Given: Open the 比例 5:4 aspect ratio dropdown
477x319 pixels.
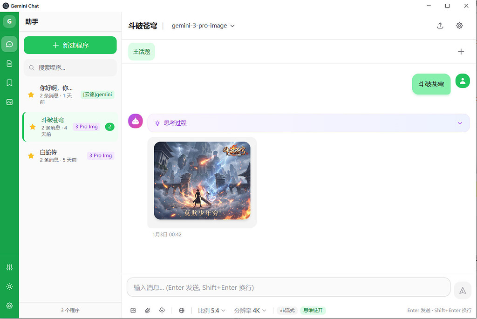Looking at the screenshot, I should (212, 311).
